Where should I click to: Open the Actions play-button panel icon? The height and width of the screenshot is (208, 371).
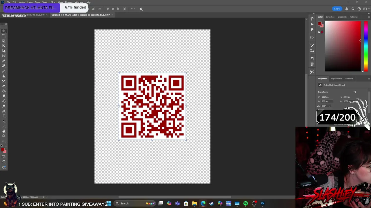(312, 24)
